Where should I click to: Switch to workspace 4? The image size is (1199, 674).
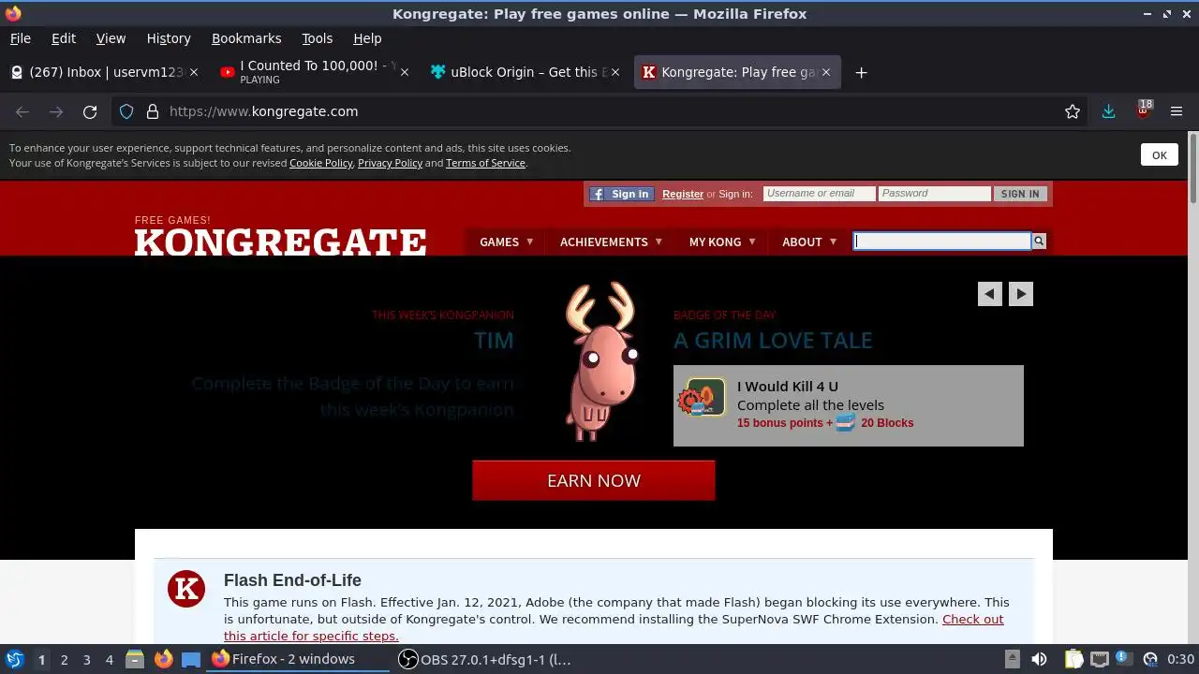click(110, 660)
